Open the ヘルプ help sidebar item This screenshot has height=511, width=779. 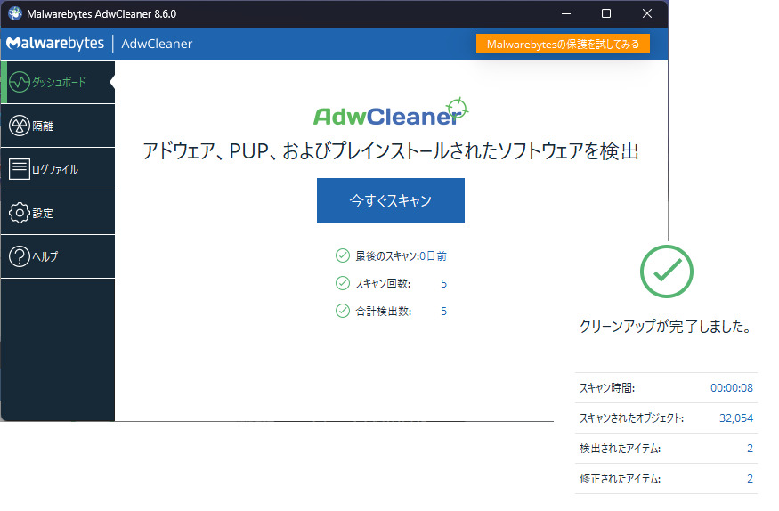click(58, 256)
